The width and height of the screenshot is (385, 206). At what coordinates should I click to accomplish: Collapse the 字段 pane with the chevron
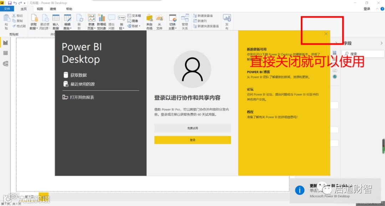381,43
